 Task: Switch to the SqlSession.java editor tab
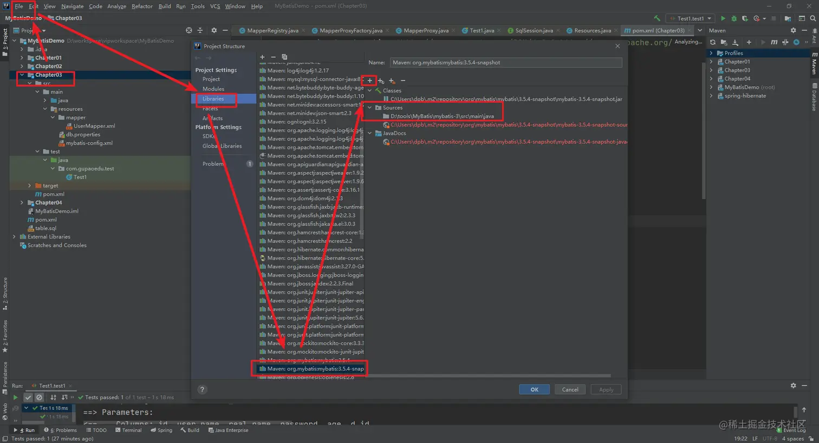point(534,30)
